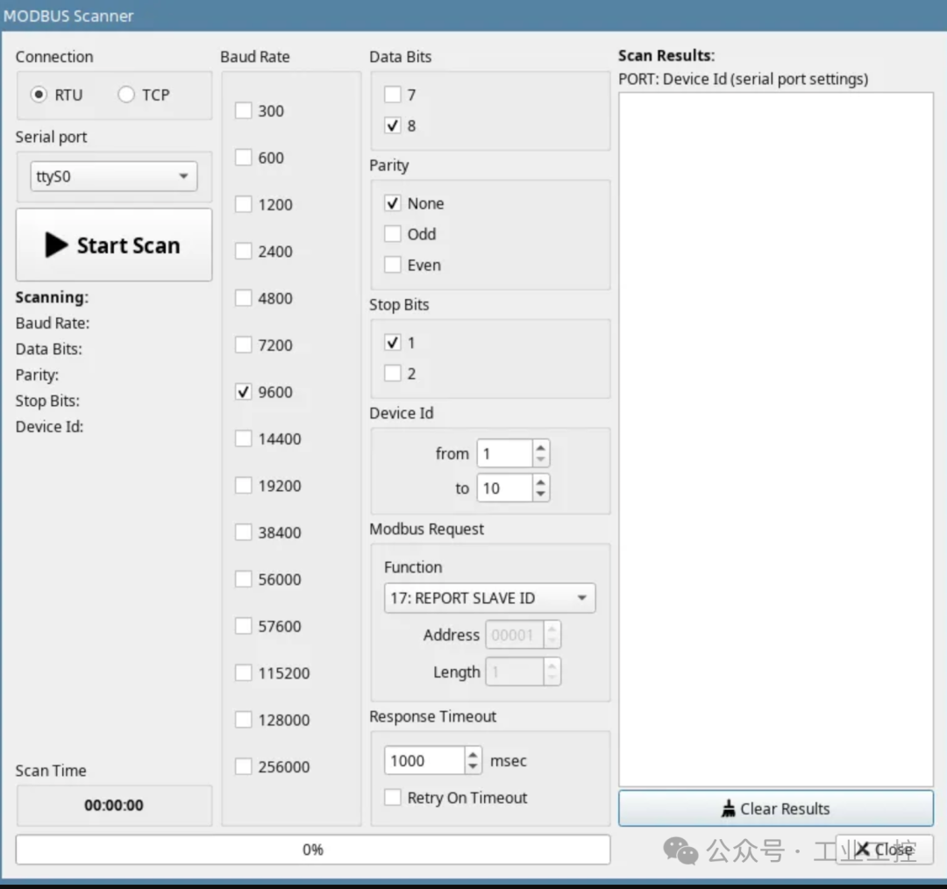Click the Scan Results list area
This screenshot has width=947, height=889.
pyautogui.click(x=776, y=439)
